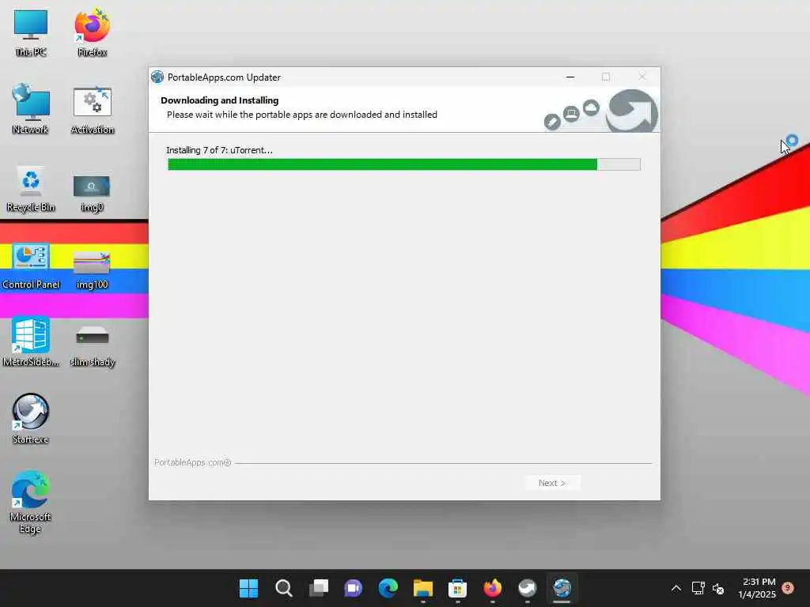Show hidden system tray icons
The width and height of the screenshot is (810, 607).
[676, 588]
